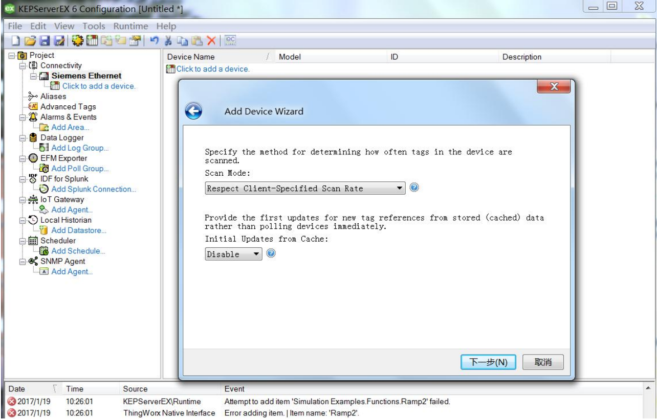Open help icon next to Initial Updates from Cache
Viewport: 657px width, 420px height.
click(270, 253)
